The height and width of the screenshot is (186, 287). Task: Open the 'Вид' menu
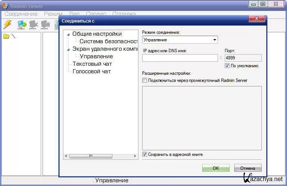(74, 14)
